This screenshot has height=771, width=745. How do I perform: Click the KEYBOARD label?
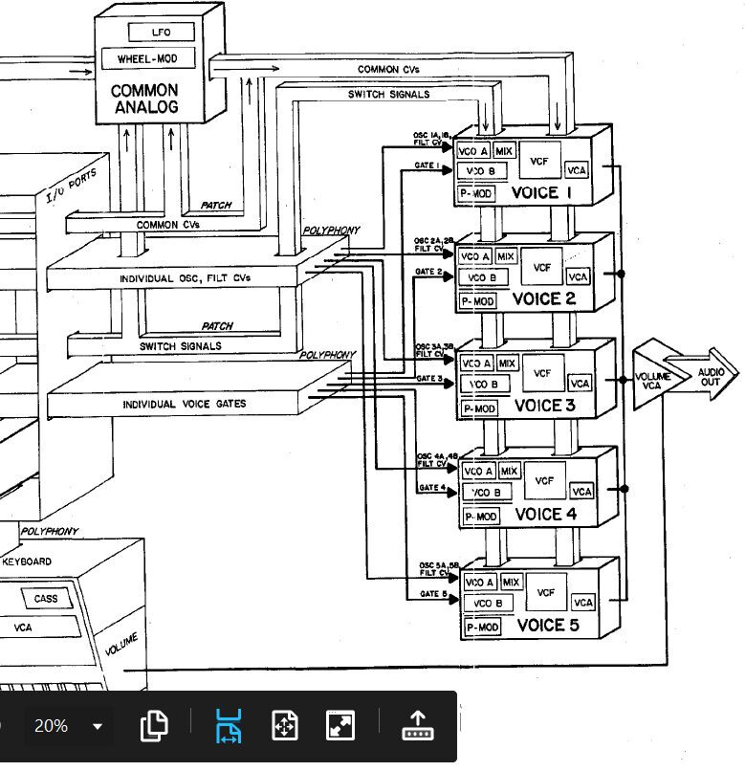coord(27,562)
